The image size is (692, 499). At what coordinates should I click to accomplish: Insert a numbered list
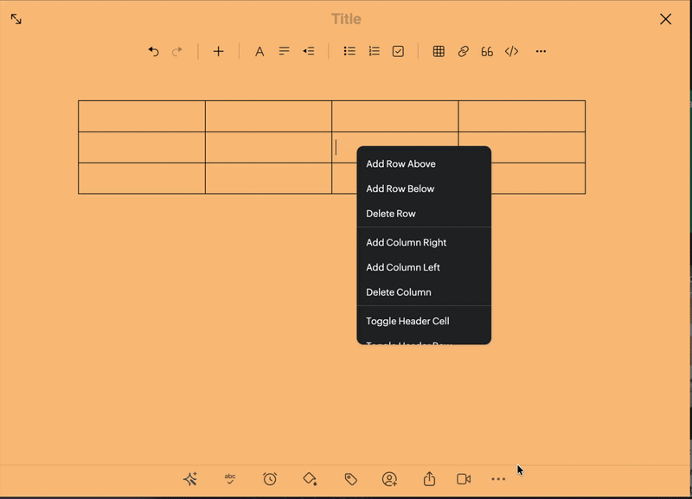[374, 52]
